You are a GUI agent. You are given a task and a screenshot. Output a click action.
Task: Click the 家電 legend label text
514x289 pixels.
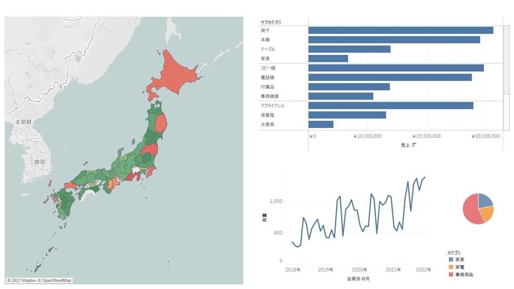click(460, 267)
